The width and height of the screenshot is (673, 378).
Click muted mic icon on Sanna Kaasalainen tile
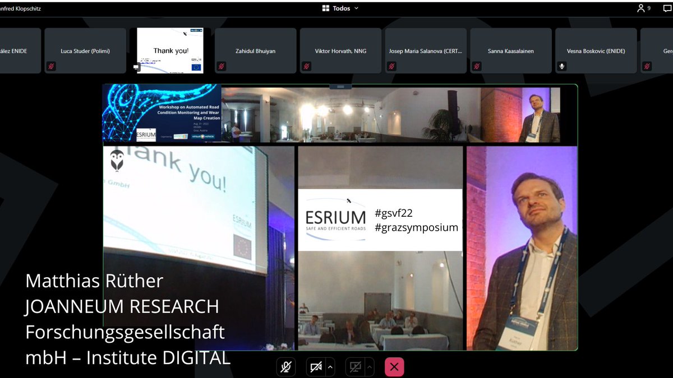tap(477, 67)
